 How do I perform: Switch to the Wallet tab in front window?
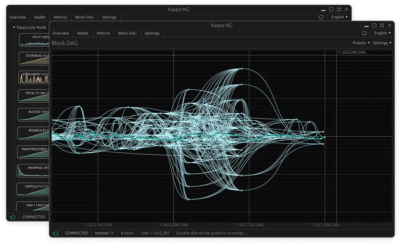[83, 33]
